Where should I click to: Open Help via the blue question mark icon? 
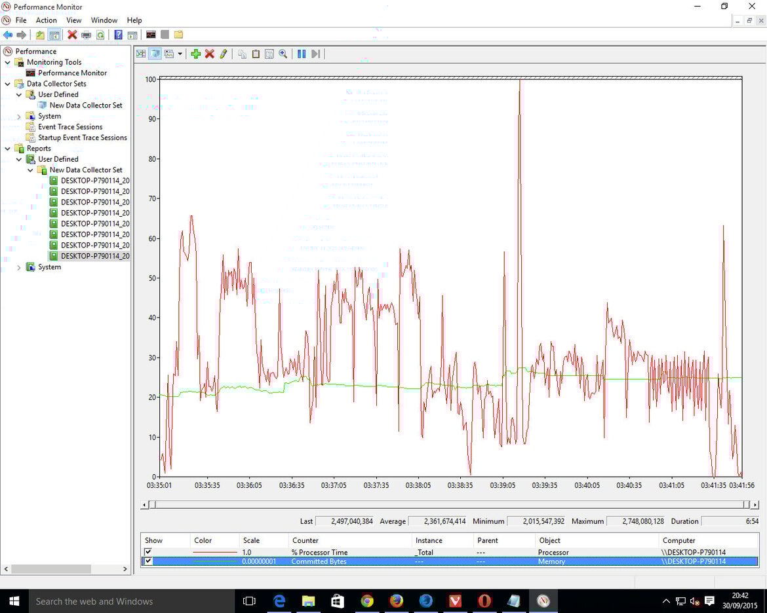click(119, 35)
